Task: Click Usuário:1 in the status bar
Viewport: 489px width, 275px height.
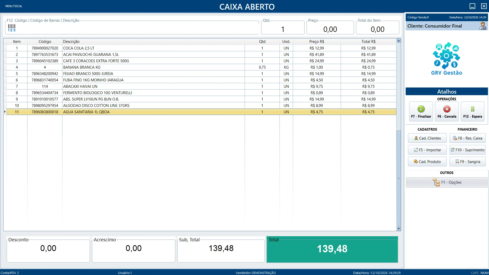Action: click(x=125, y=273)
